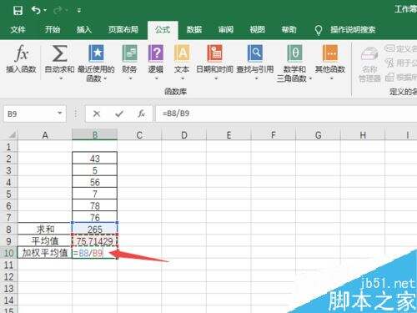The width and height of the screenshot is (417, 313).
Task: Click the 操作说明搜索 search field
Action: point(353,29)
